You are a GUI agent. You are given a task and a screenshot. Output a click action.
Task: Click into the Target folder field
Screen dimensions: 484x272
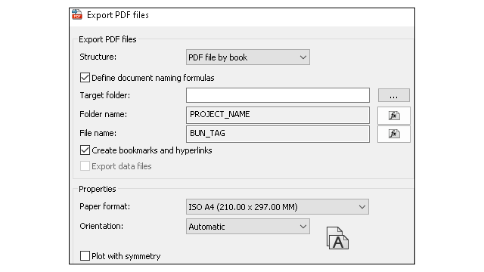pos(278,95)
